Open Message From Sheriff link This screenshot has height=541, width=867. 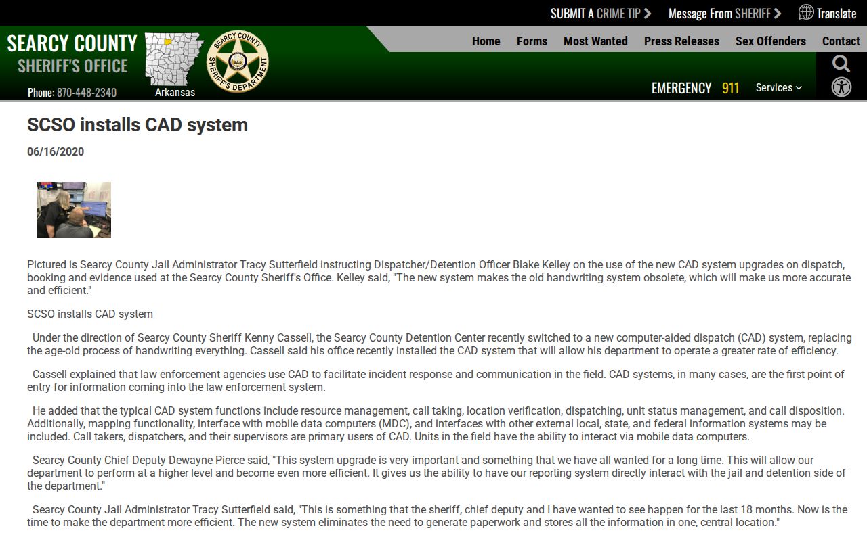coord(725,14)
